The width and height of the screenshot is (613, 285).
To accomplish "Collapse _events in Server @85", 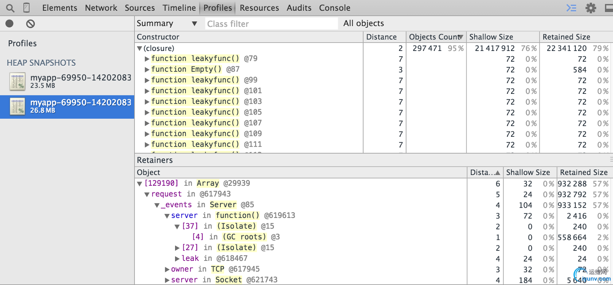I will [x=157, y=205].
